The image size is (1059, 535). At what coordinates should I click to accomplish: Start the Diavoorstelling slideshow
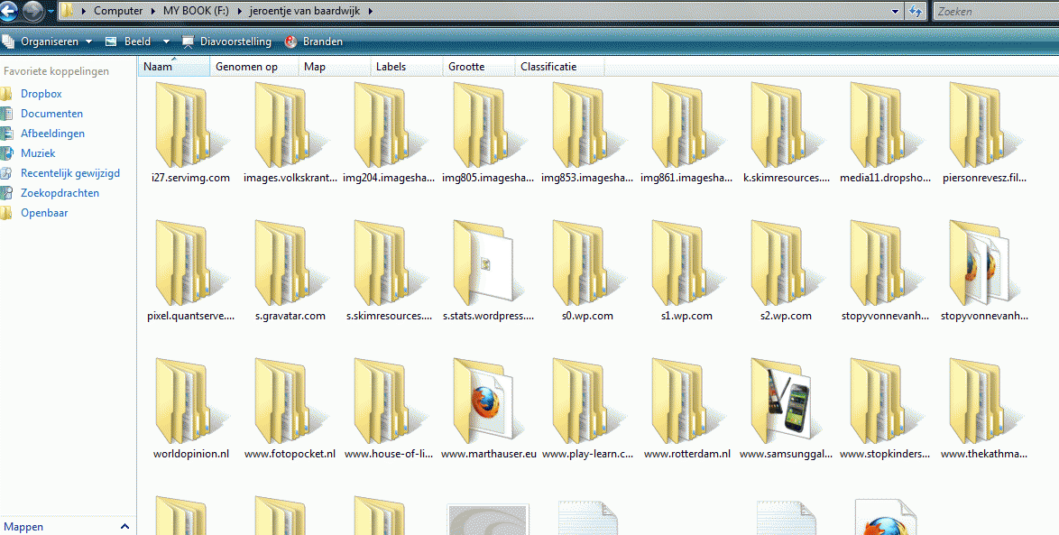227,42
